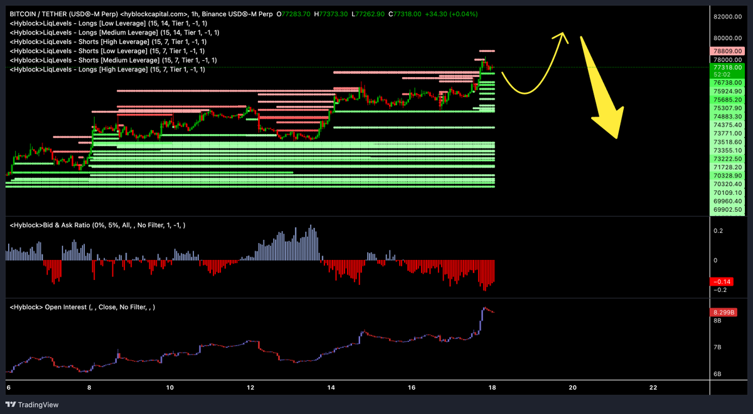Click the Hyblock Open Interest legend
Image resolution: width=753 pixels, height=414 pixels.
82,307
